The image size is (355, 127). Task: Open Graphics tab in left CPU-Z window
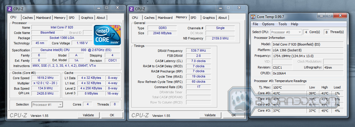(87, 18)
